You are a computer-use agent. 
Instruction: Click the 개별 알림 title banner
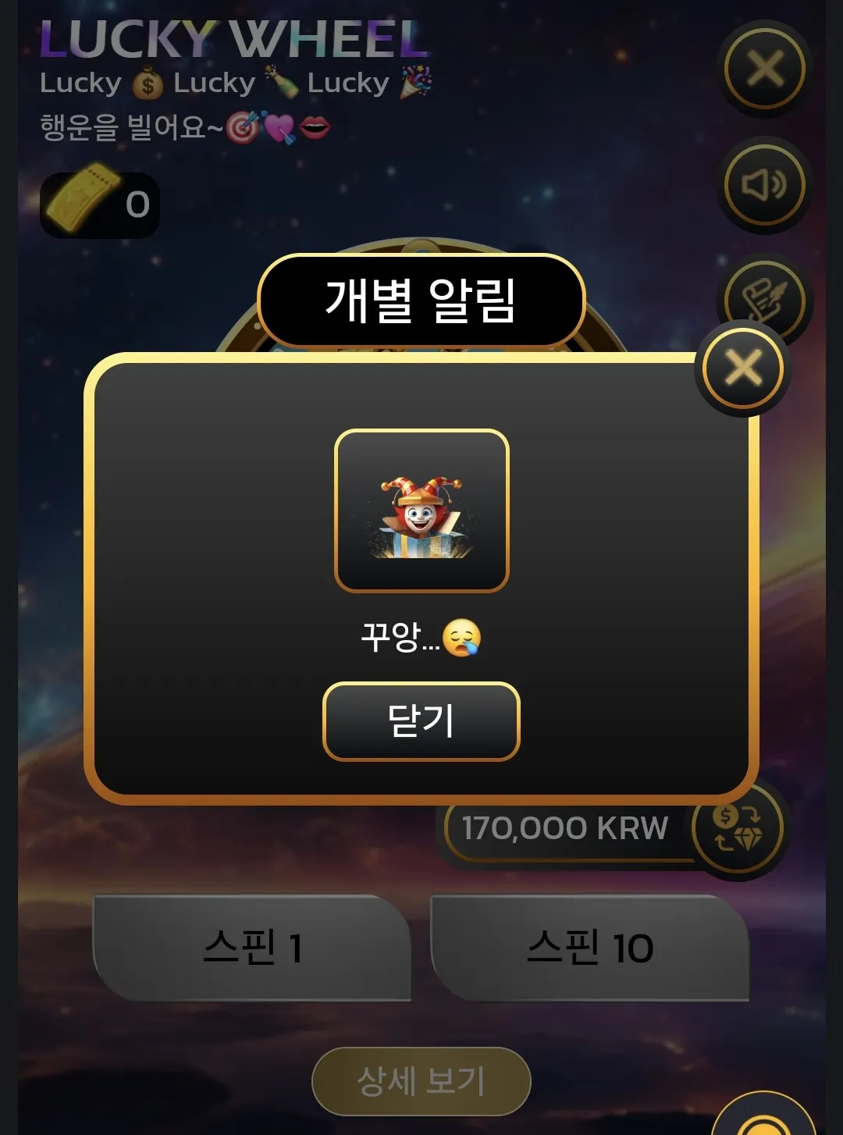[x=421, y=301]
